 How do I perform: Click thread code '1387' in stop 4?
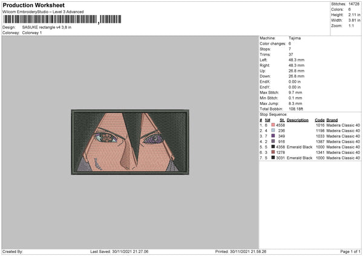pos(320,141)
